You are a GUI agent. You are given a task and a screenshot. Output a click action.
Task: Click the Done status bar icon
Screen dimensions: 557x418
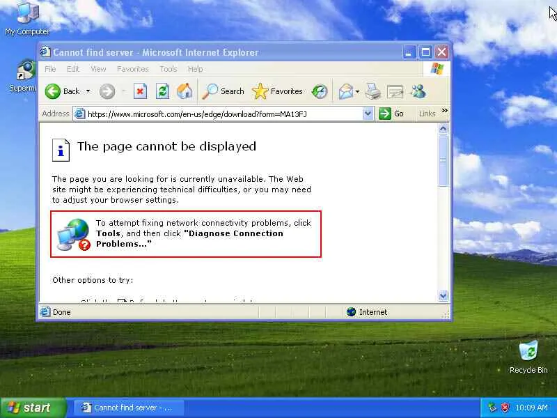click(45, 311)
